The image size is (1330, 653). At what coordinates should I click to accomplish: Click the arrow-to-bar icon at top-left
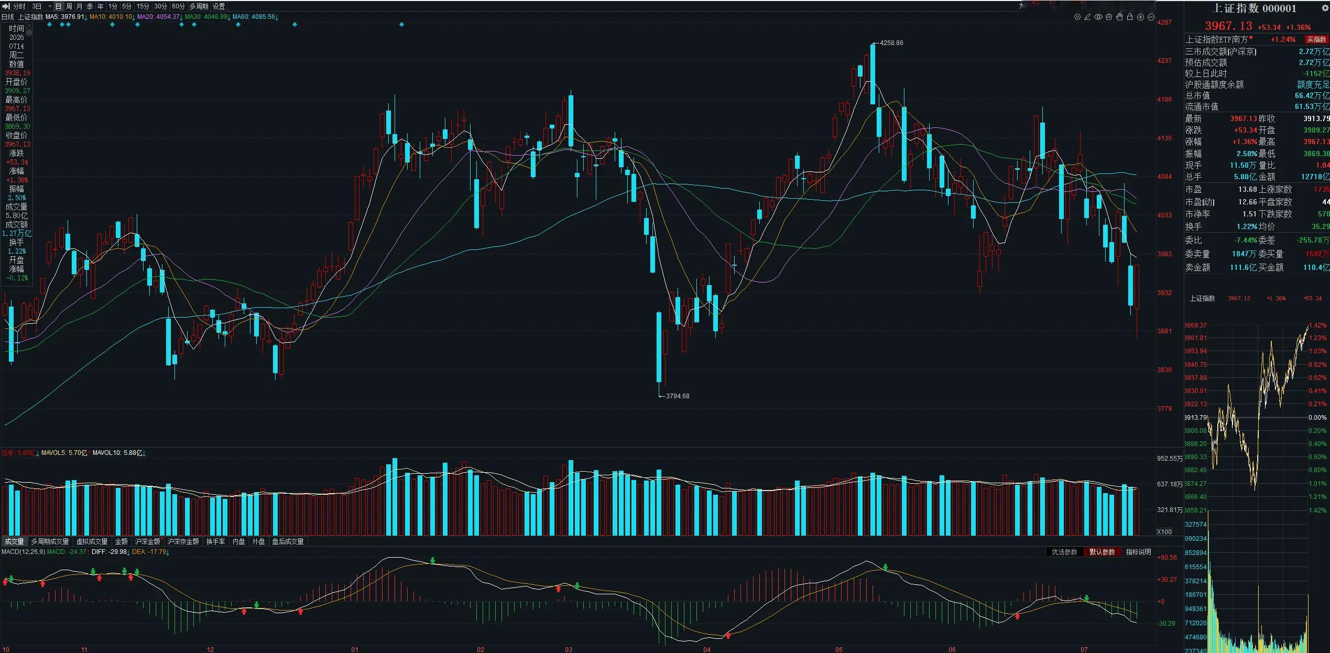coord(6,6)
